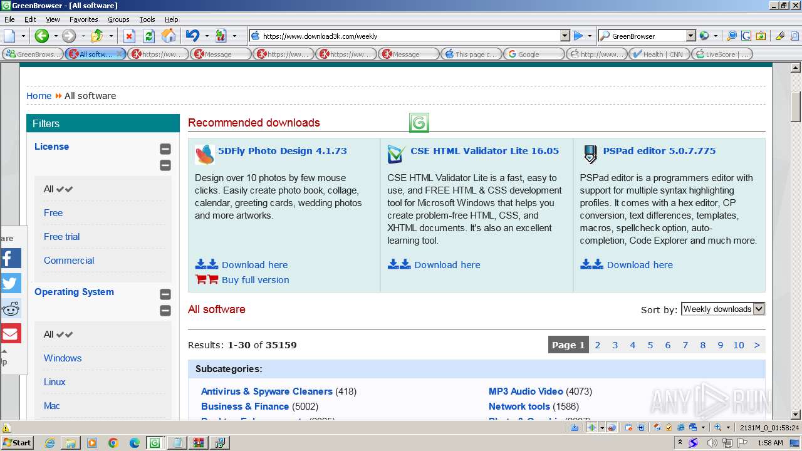
Task: Click the GreenBrowser search input field
Action: (647, 36)
